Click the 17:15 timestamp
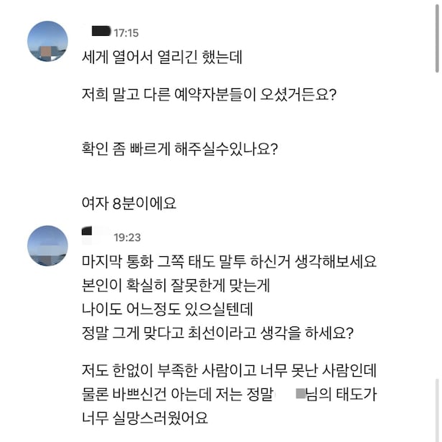Image resolution: width=442 pixels, height=442 pixels. coord(126,33)
